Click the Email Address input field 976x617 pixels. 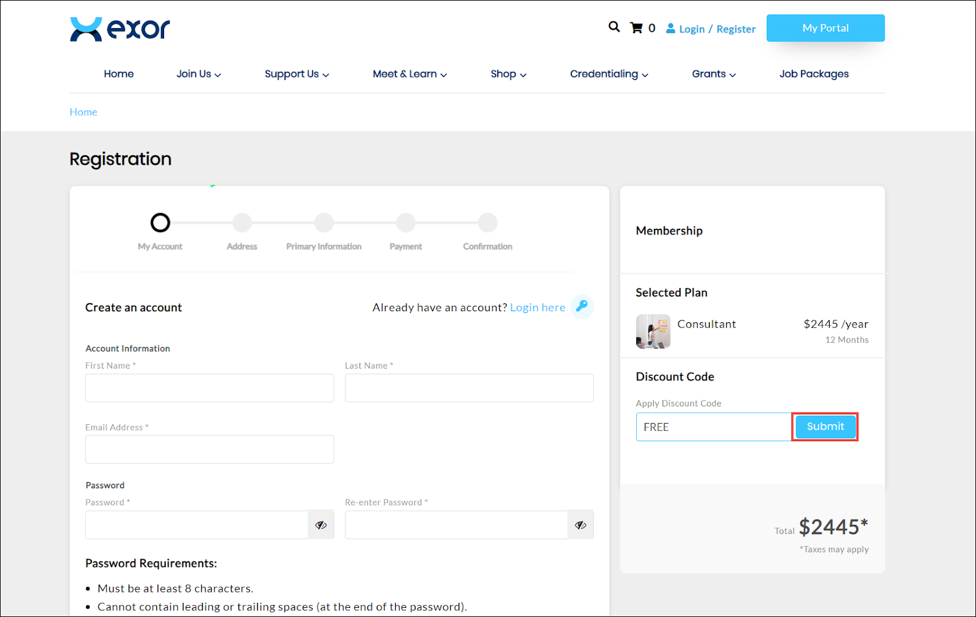point(209,449)
